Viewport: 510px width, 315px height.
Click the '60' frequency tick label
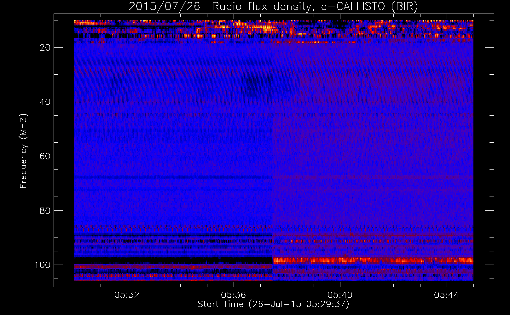point(45,156)
